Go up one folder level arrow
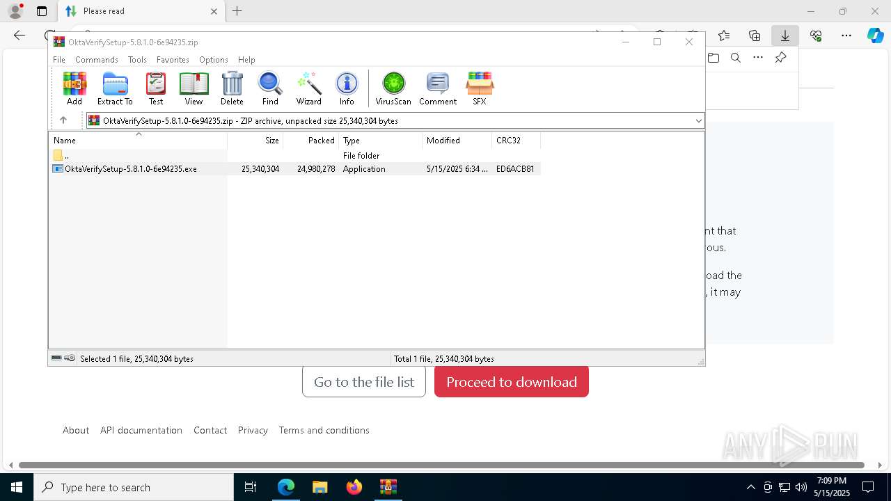Viewport: 891px width, 501px height. tap(63, 120)
